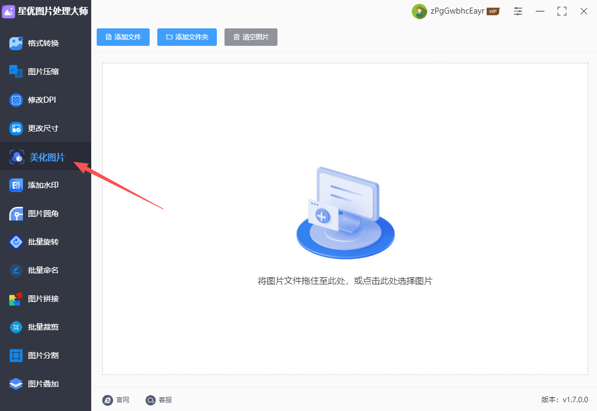This screenshot has height=411, width=597.
Task: Open the 格式转换 menu label
Action: point(43,43)
